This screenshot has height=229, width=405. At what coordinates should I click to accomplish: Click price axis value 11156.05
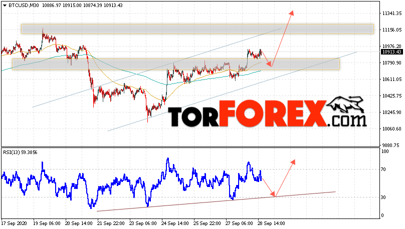pyautogui.click(x=392, y=30)
